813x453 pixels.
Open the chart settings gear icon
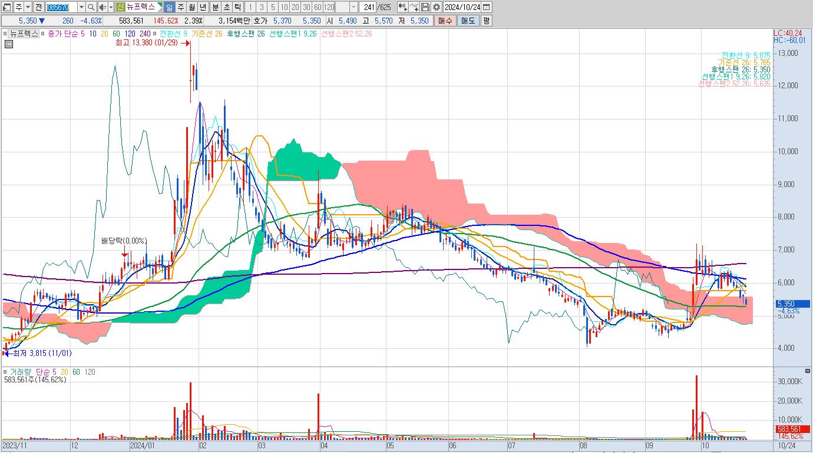click(x=436, y=7)
